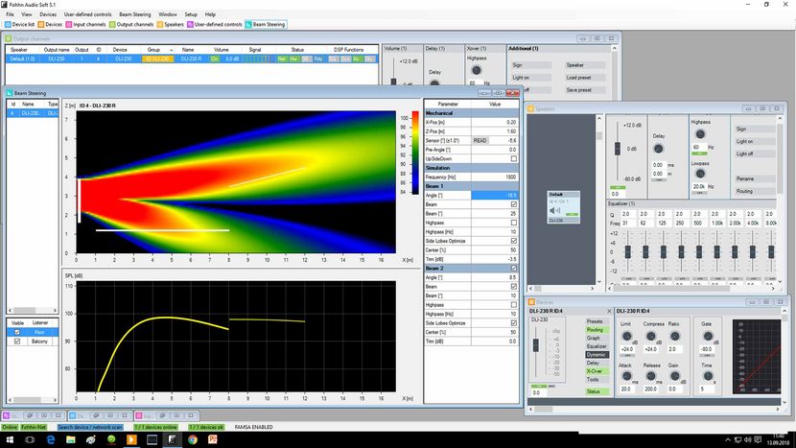Open the Output channels toolbar icon
Viewport: 796px width, 448px height.
pyautogui.click(x=113, y=24)
